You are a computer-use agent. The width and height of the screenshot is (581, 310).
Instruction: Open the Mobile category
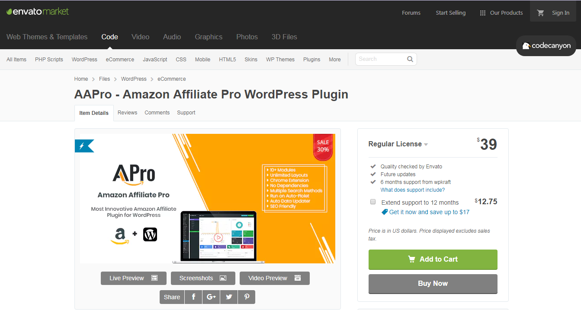coord(202,60)
